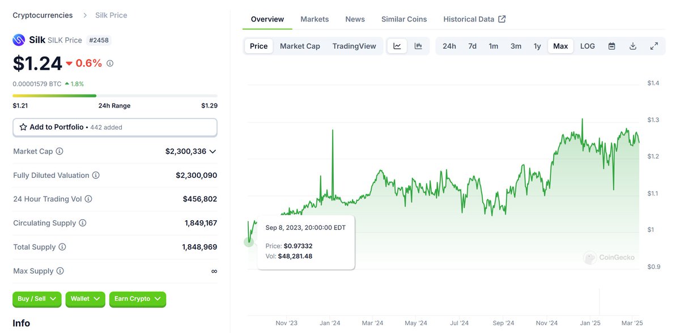Open the calendar date range picker
This screenshot has height=333, width=680.
pyautogui.click(x=612, y=46)
